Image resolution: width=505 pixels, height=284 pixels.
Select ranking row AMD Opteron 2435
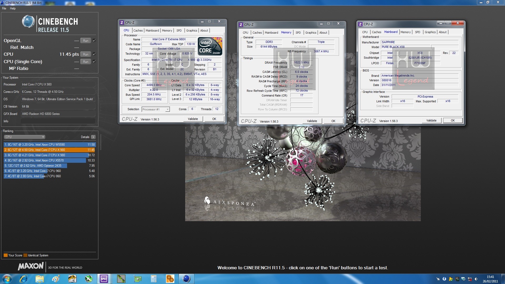pos(49,166)
